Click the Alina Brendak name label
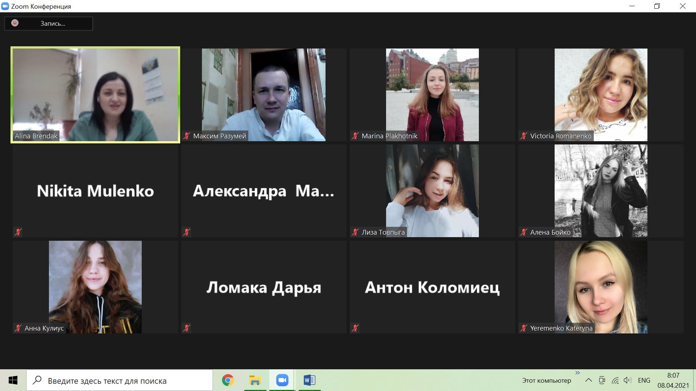 [x=36, y=136]
